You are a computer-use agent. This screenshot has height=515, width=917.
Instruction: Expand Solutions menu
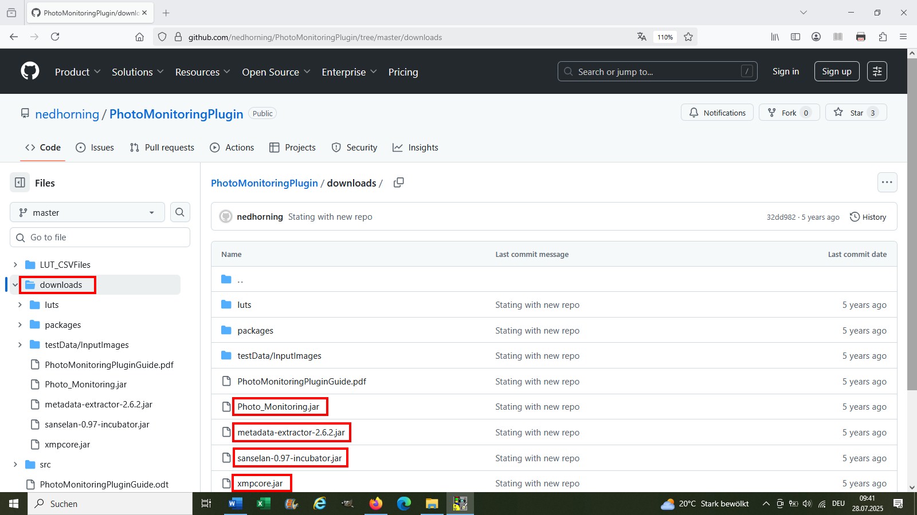tap(138, 72)
